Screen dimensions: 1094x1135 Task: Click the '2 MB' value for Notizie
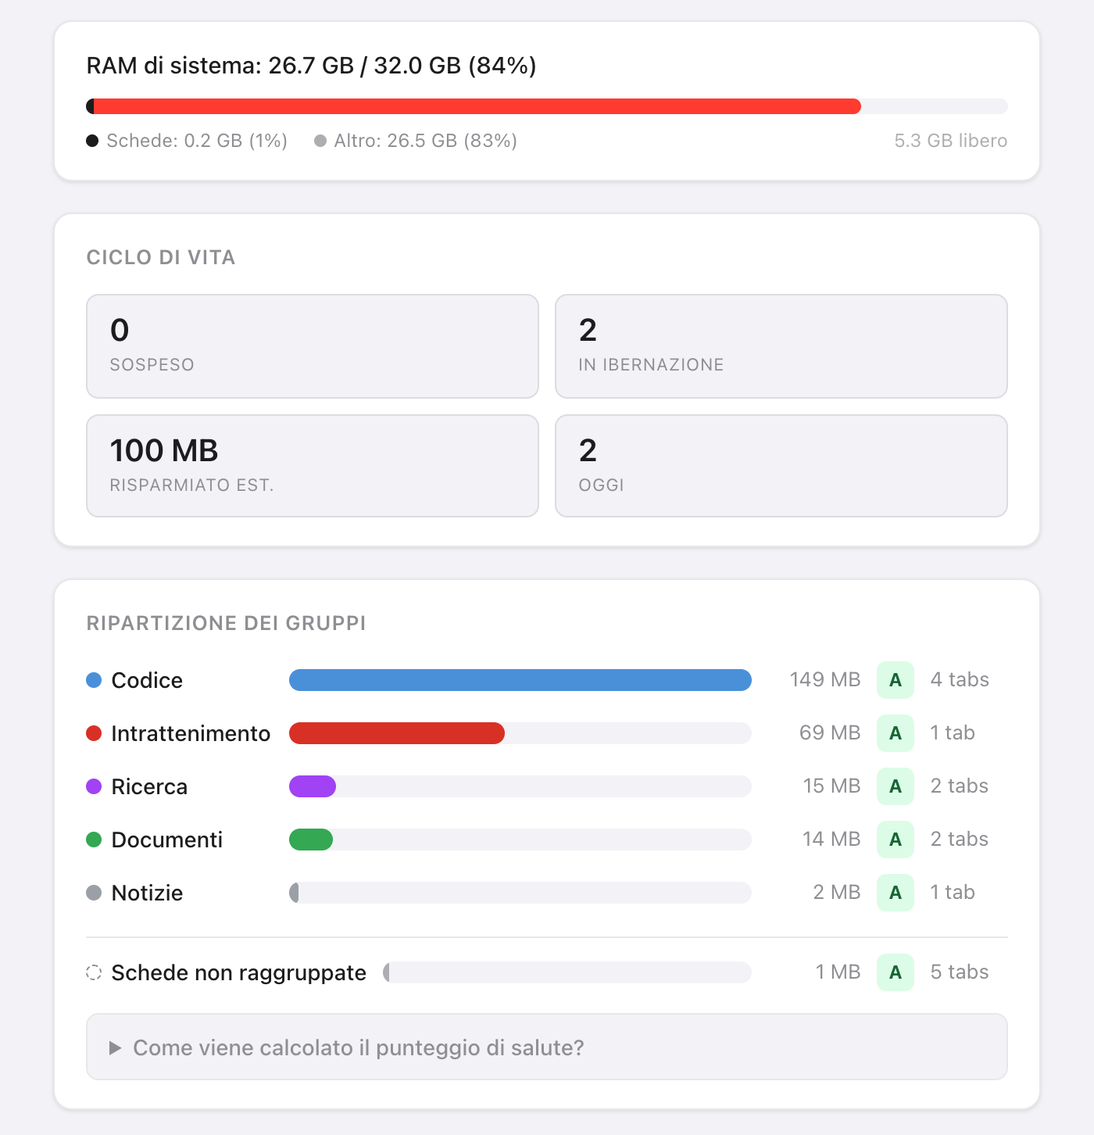[x=837, y=892]
